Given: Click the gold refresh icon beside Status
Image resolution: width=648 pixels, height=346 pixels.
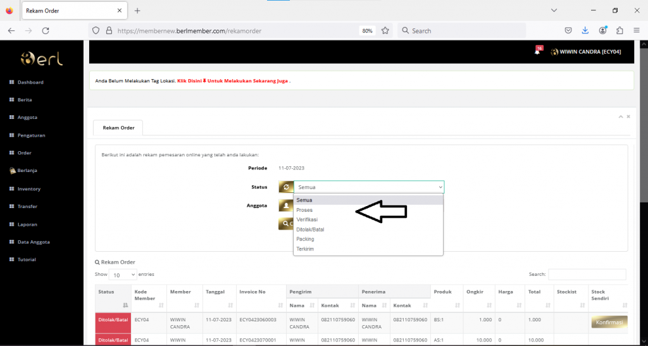Looking at the screenshot, I should 286,187.
